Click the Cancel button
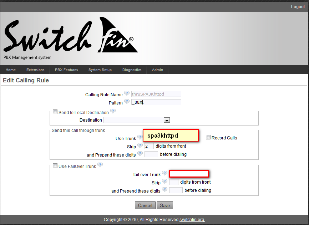The width and height of the screenshot is (309, 225). pos(145,205)
